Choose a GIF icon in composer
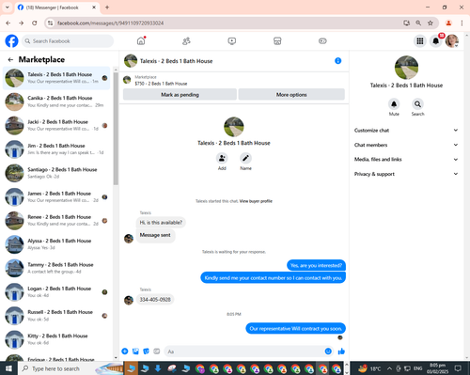470x375 pixels. [x=157, y=352]
